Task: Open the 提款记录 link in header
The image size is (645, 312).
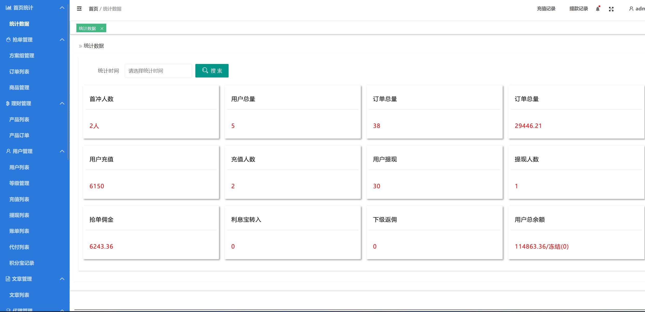Action: click(x=578, y=9)
